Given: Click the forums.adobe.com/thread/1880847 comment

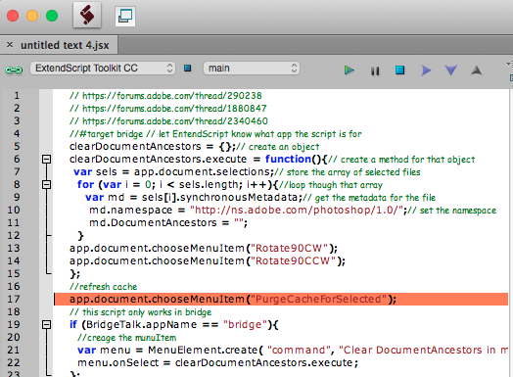Looking at the screenshot, I should coord(167,109).
